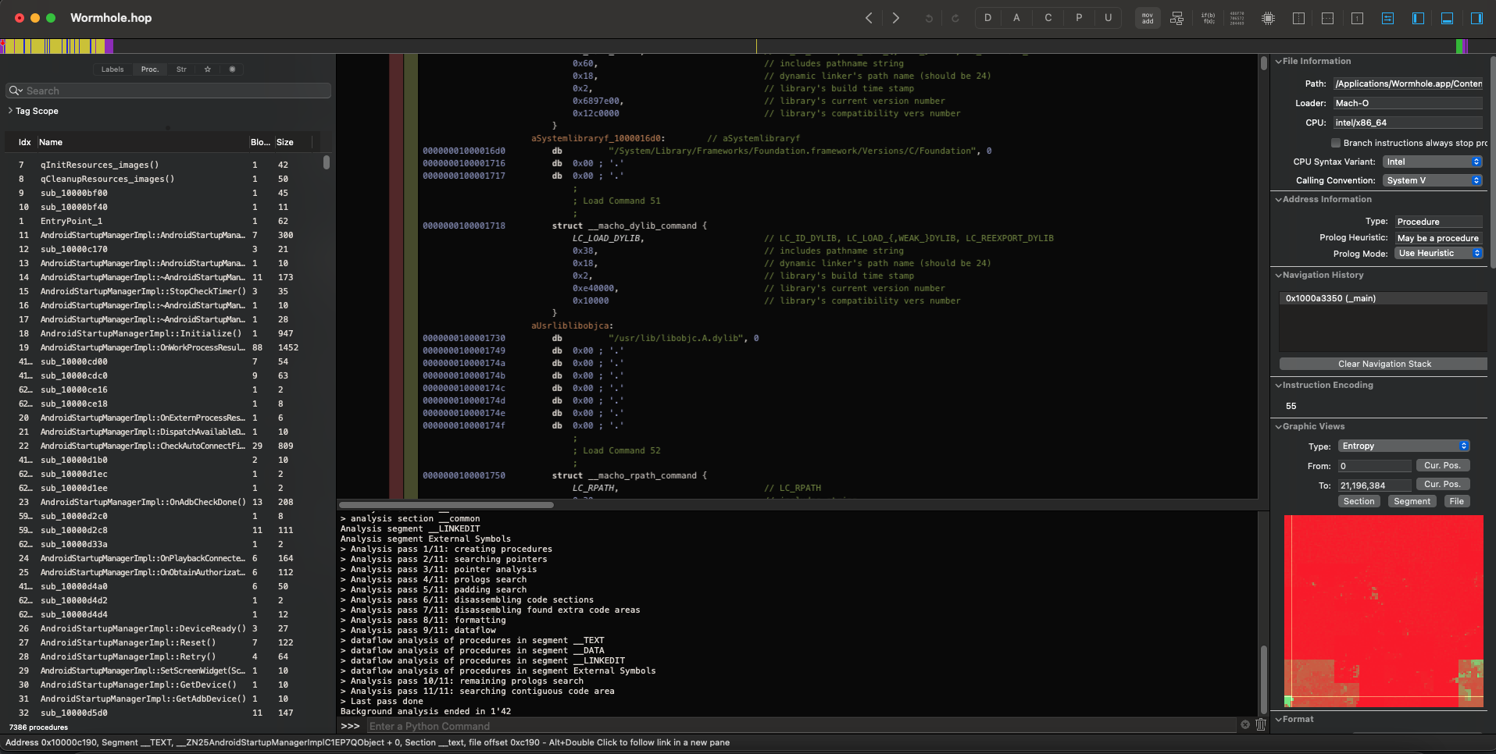
Task: Collapse the File Information section
Action: click(x=1279, y=61)
